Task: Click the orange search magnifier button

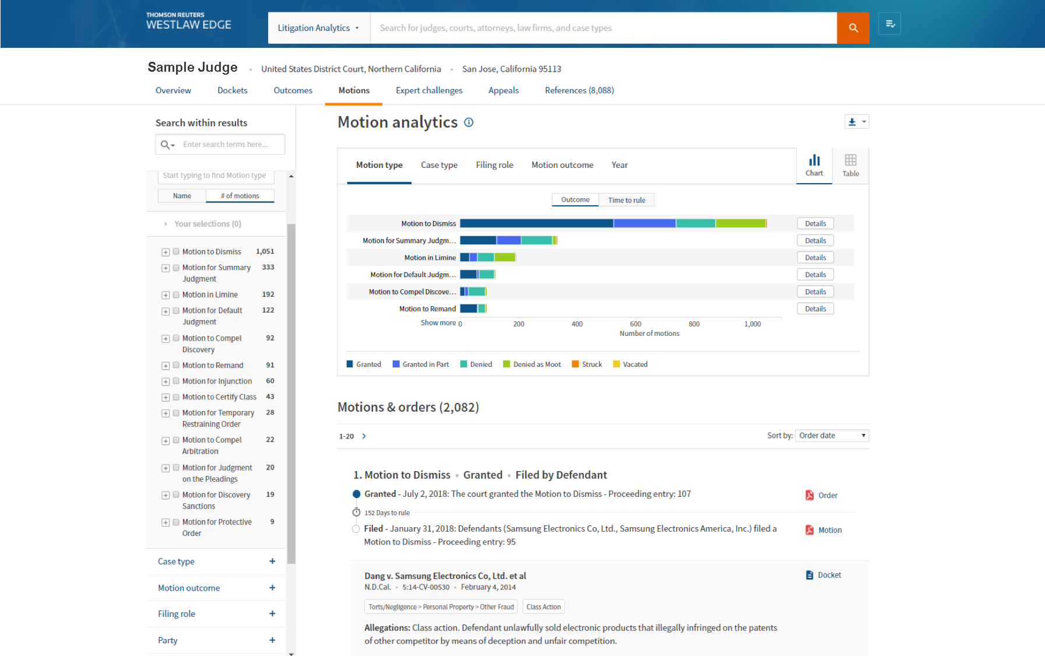Action: click(853, 28)
